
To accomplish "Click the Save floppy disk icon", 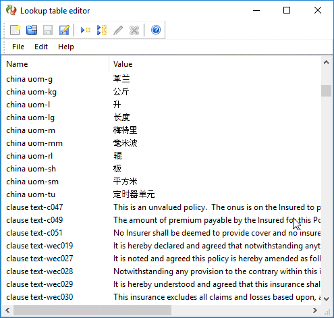I will (x=48, y=30).
